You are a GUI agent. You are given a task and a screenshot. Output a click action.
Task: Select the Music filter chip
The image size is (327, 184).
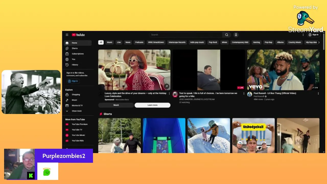[x=110, y=42]
